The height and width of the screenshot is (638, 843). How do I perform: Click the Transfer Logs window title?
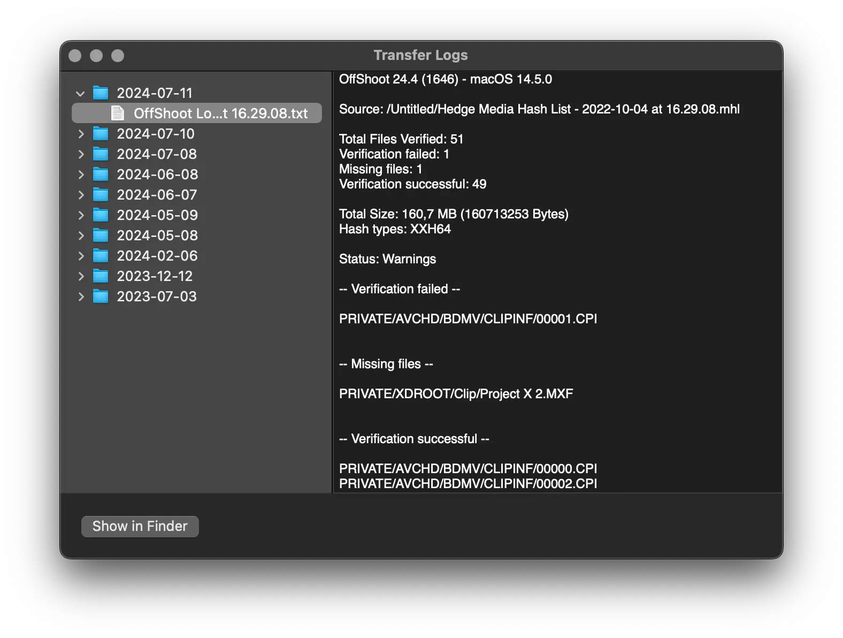[x=420, y=55]
